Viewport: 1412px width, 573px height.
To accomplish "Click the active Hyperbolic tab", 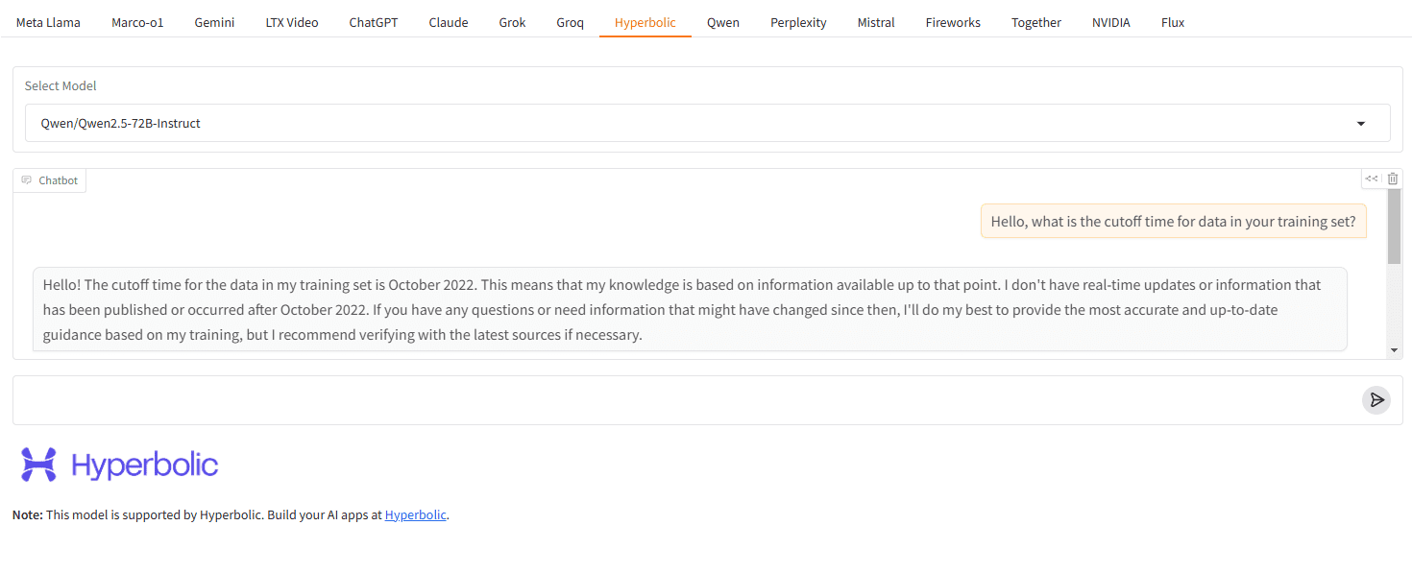I will [x=645, y=22].
